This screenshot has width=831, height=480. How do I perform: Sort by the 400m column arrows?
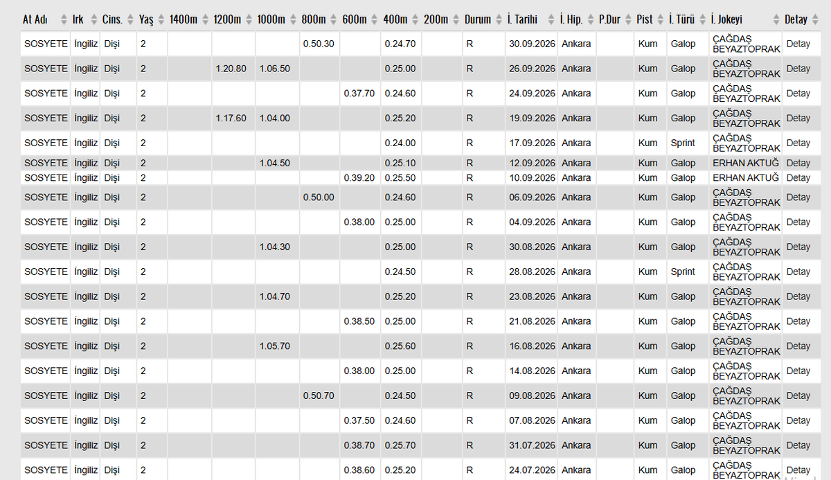pos(415,19)
